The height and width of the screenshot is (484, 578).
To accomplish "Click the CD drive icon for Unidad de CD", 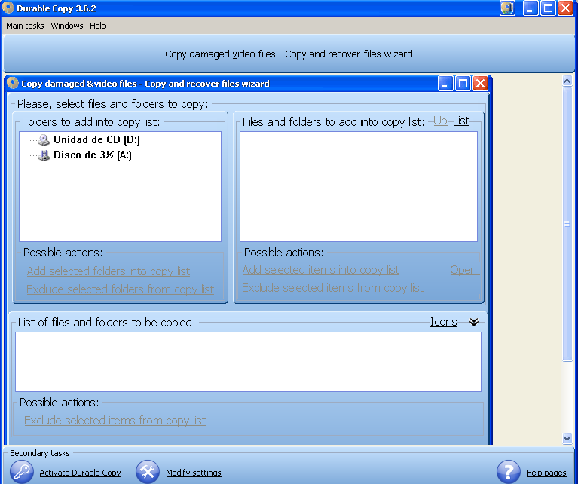I will pyautogui.click(x=44, y=139).
